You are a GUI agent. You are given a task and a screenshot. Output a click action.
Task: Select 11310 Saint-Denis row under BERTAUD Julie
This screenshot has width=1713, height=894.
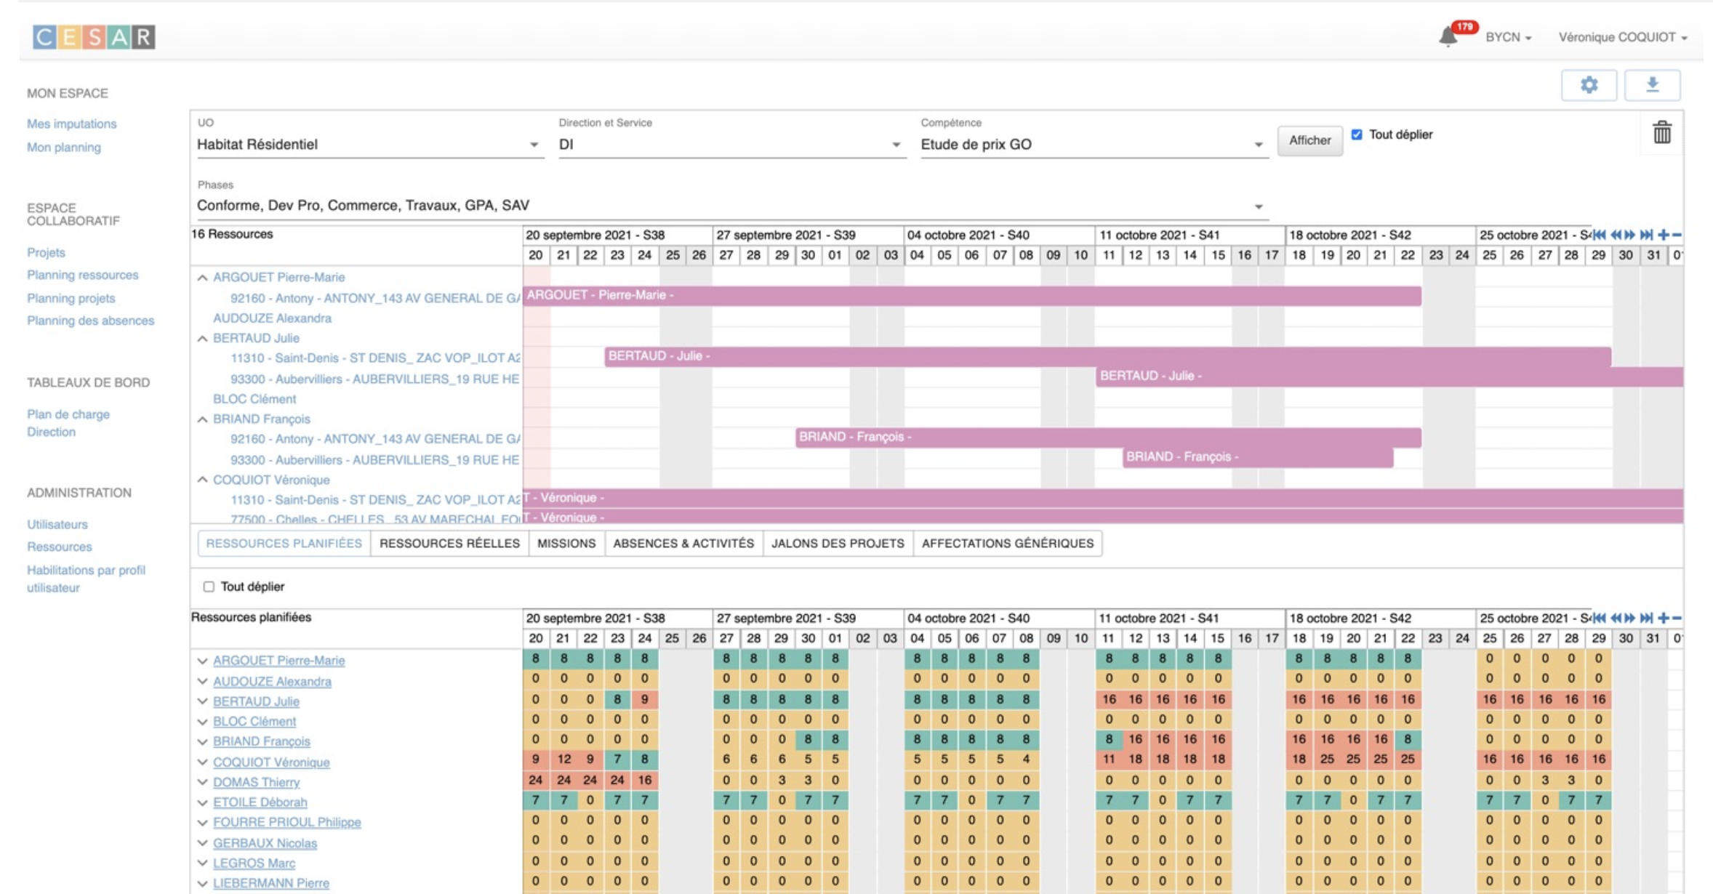pyautogui.click(x=374, y=358)
